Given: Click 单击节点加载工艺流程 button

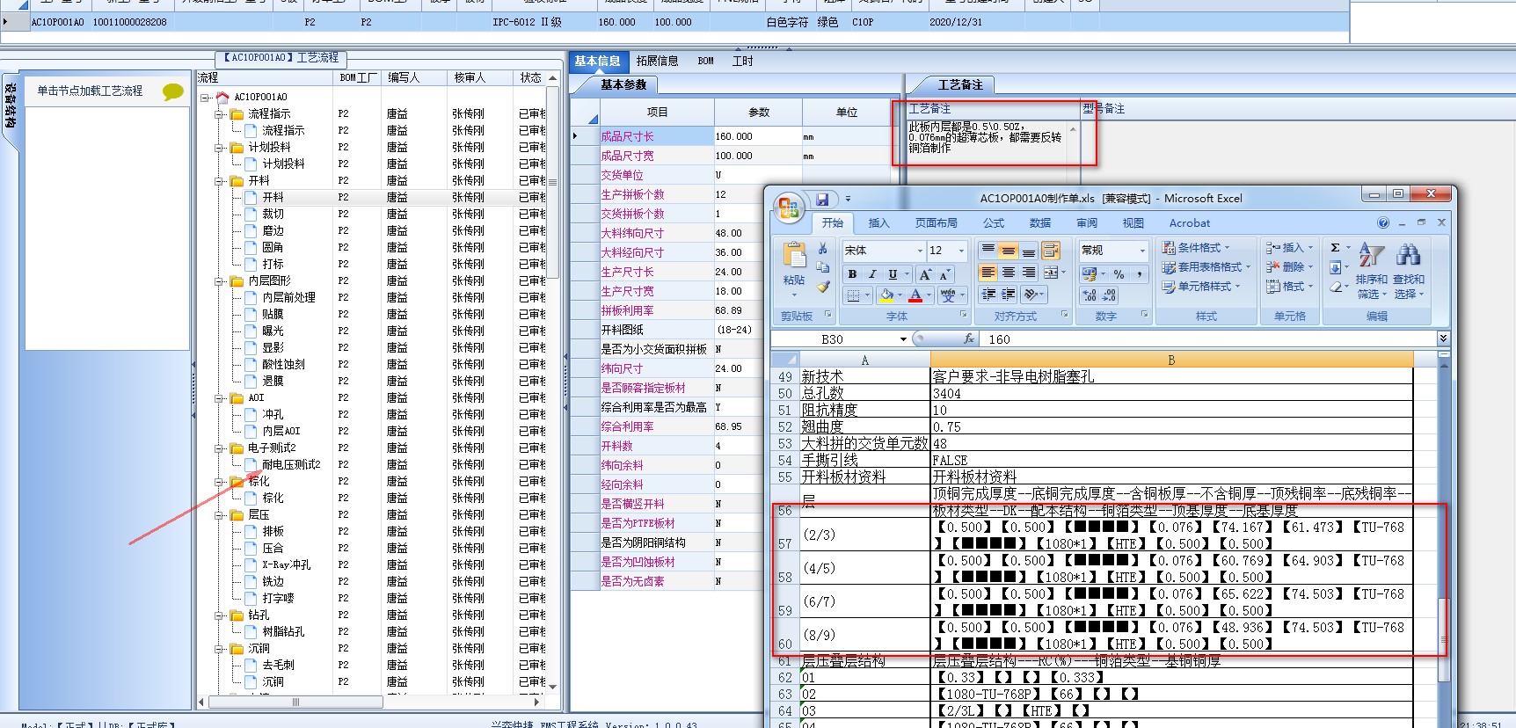Looking at the screenshot, I should tap(90, 91).
